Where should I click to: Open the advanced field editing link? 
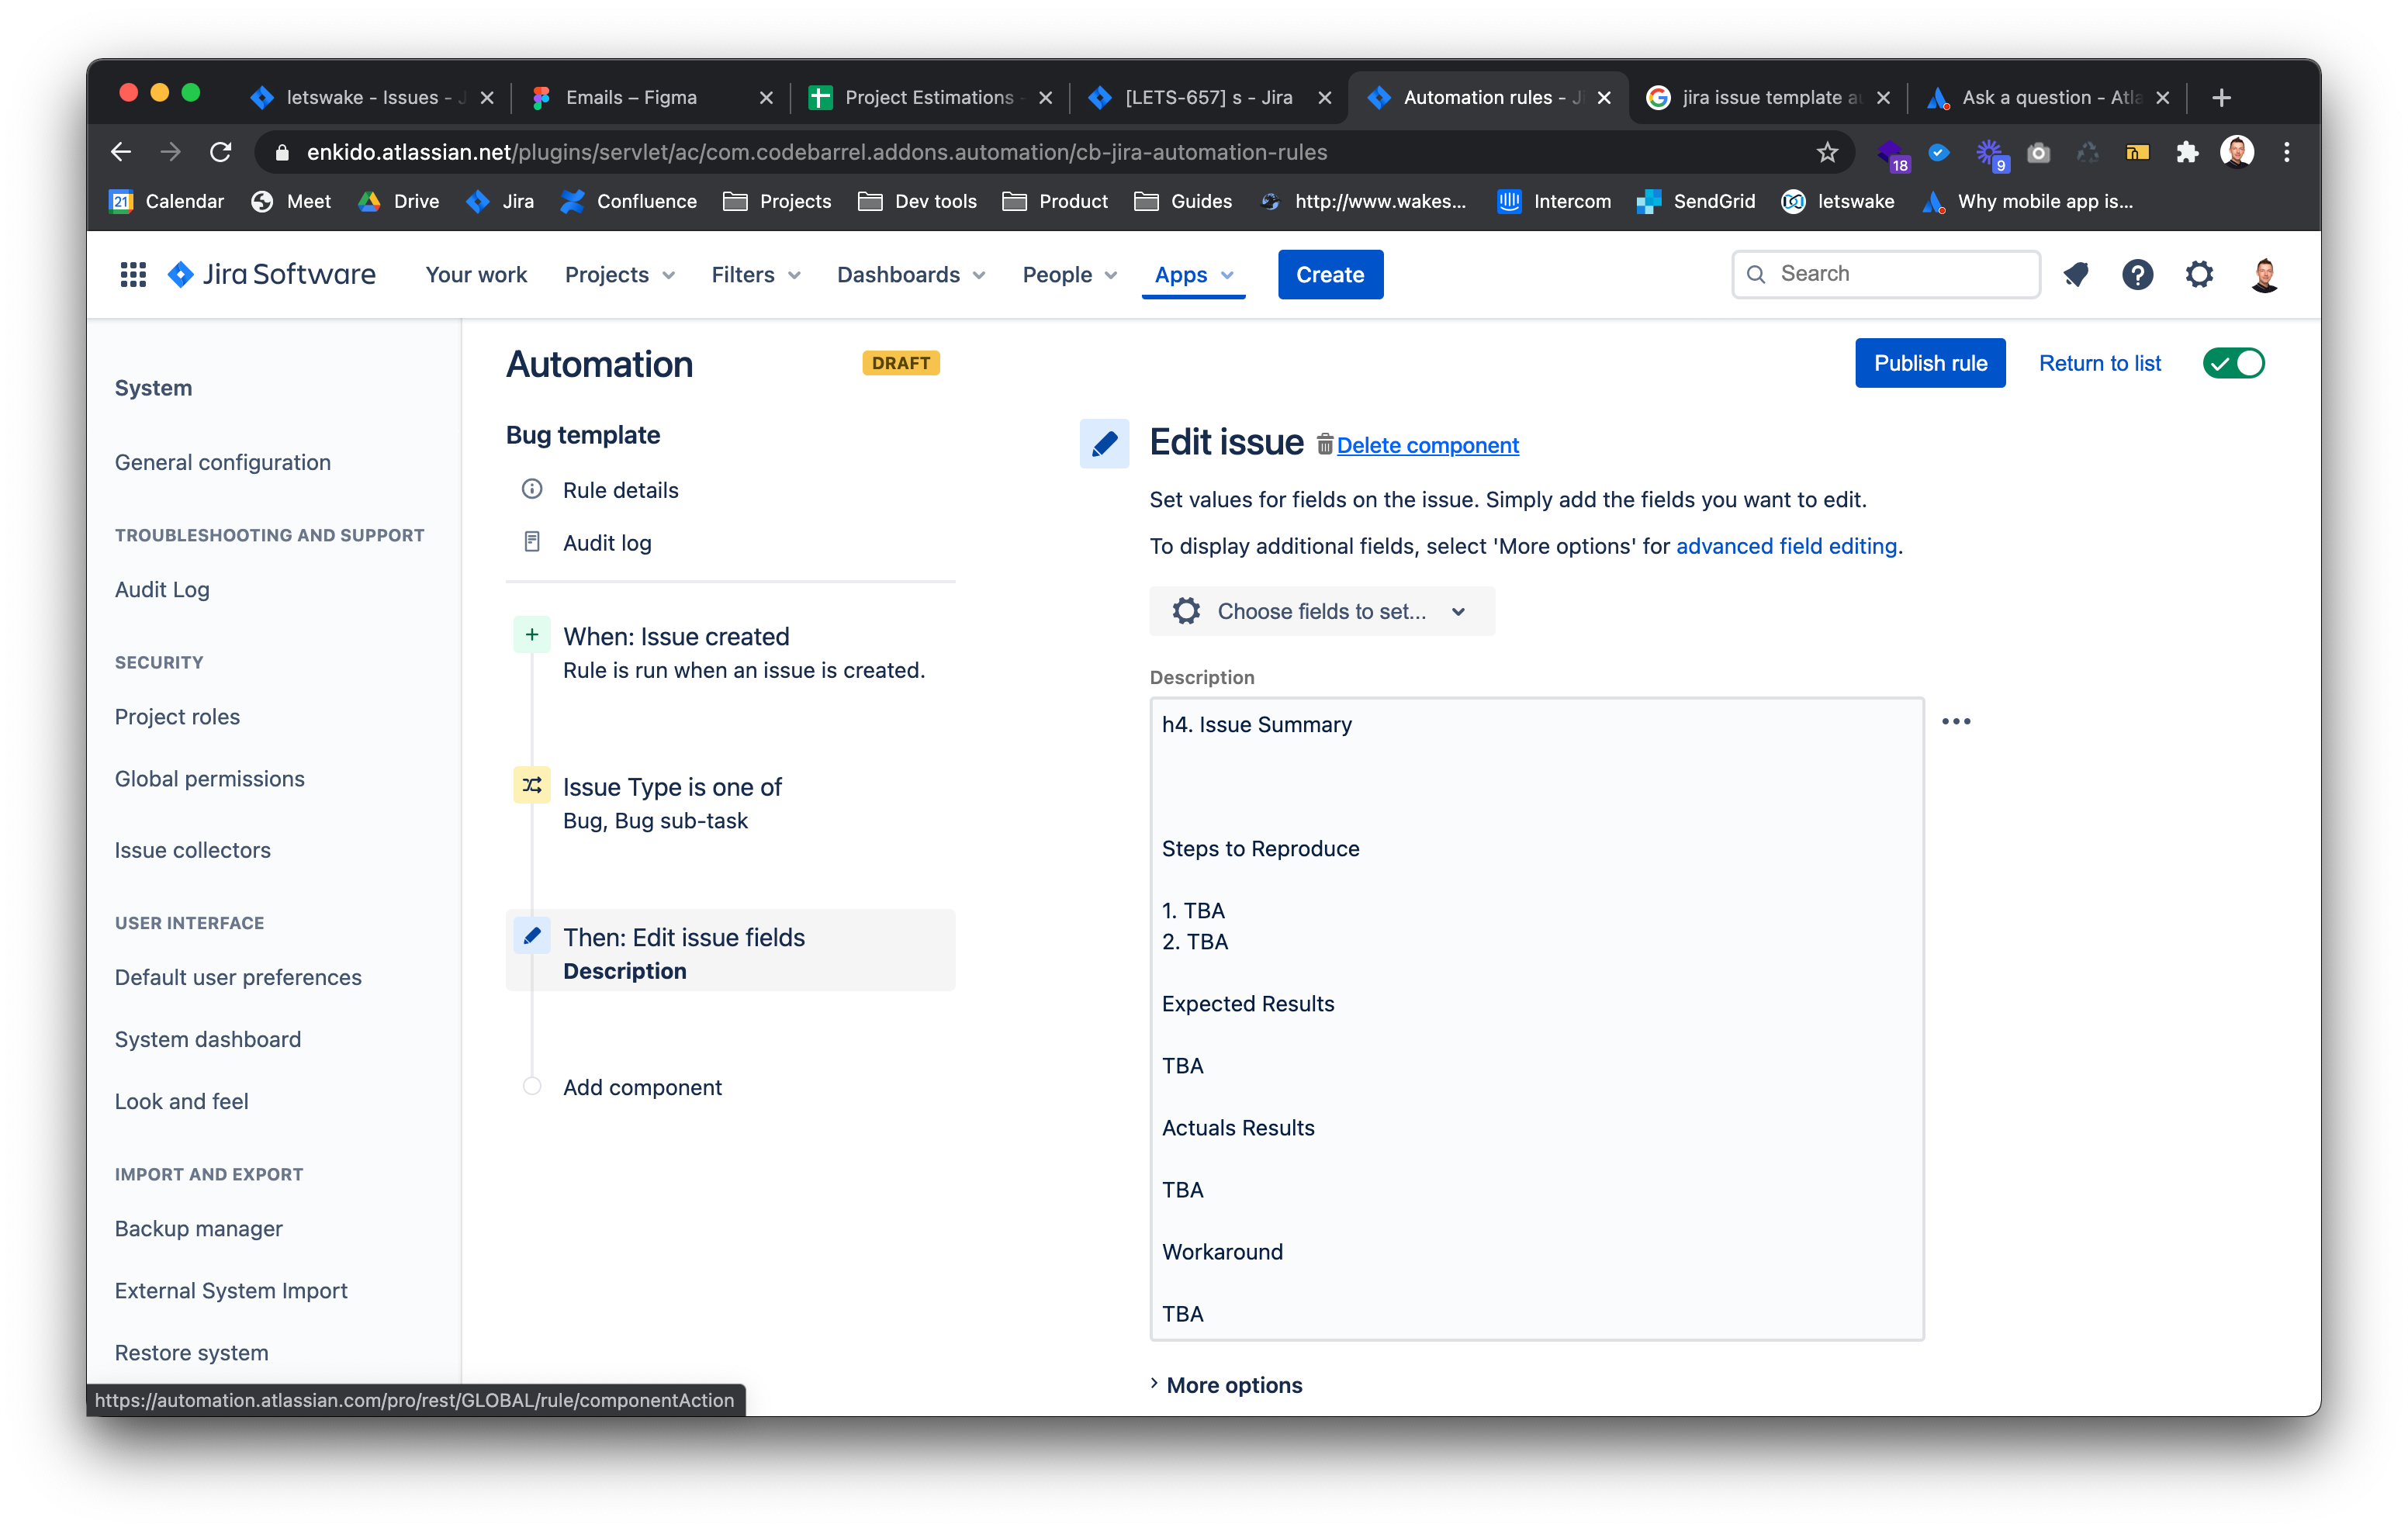pyautogui.click(x=1786, y=546)
